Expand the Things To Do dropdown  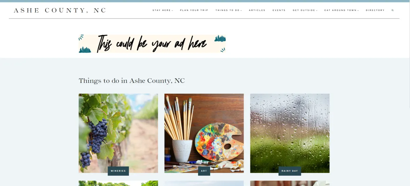(229, 10)
